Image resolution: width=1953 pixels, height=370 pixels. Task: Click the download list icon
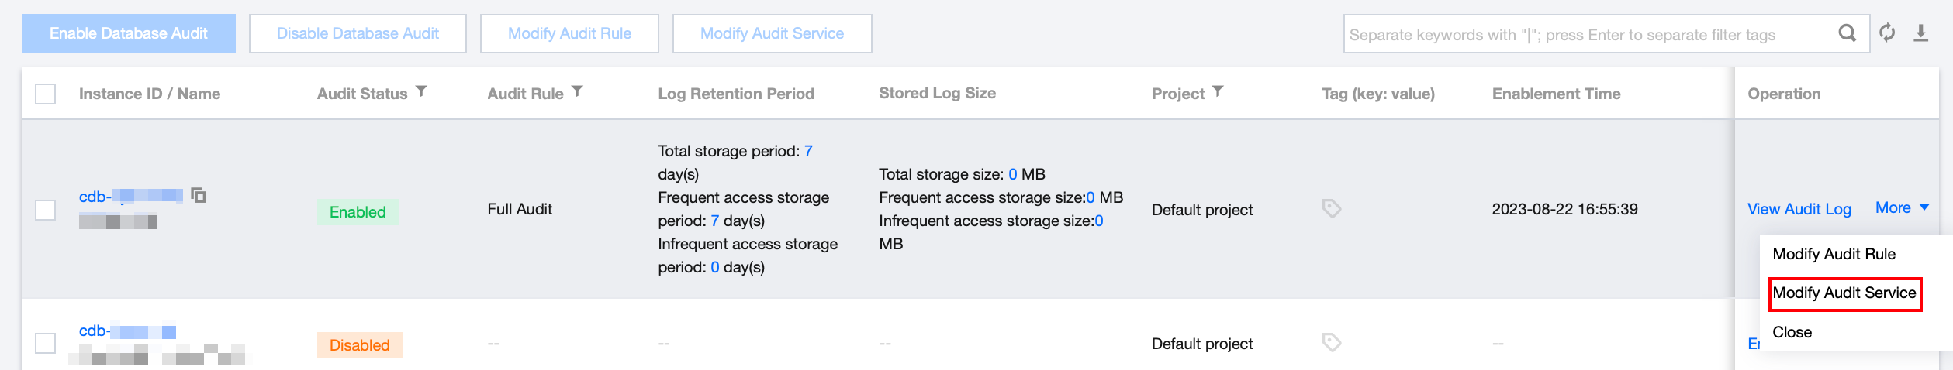1920,33
